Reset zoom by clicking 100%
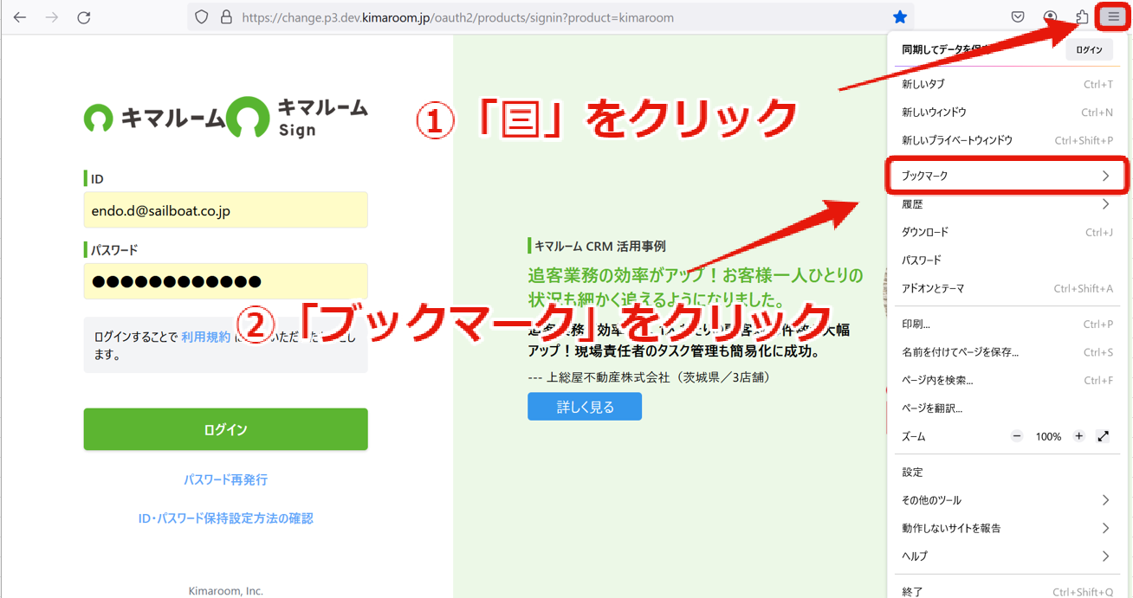The height and width of the screenshot is (598, 1133). [x=1048, y=437]
